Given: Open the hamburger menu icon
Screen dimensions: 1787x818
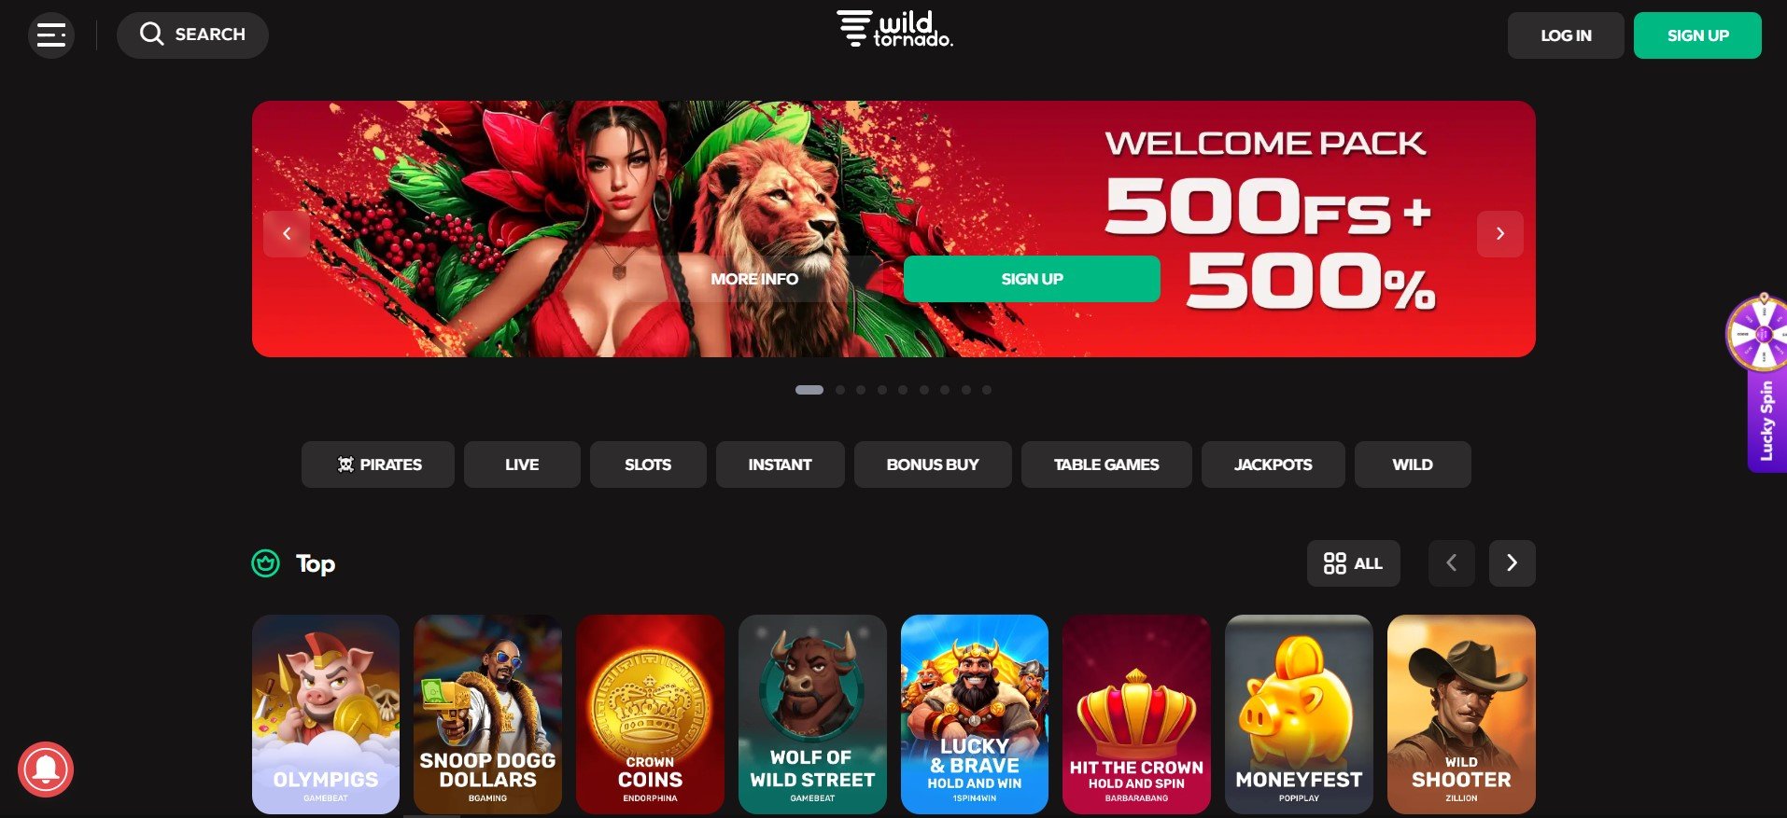Looking at the screenshot, I should tap(51, 35).
